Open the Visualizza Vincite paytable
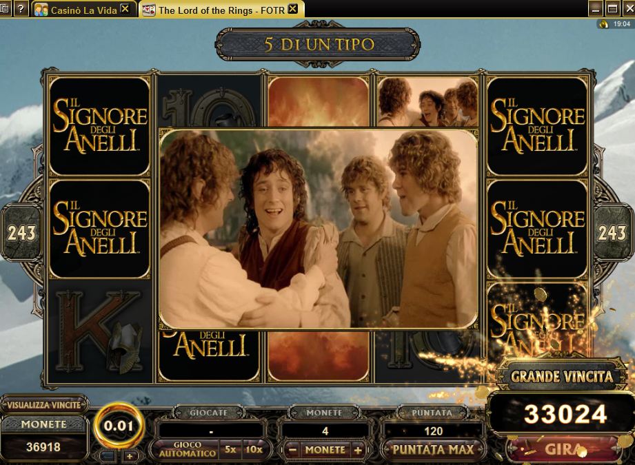Viewport: 635px width, 465px height. pos(43,404)
